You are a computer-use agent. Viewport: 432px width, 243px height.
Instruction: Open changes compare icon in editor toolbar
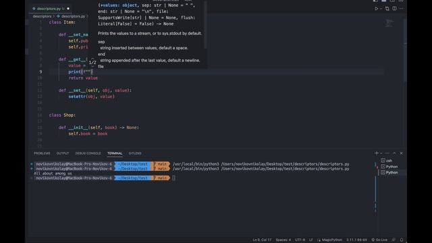(387, 9)
